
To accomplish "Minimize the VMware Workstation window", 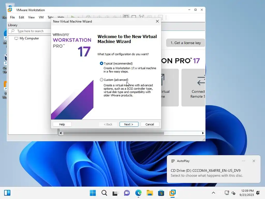I will [x=189, y=10].
